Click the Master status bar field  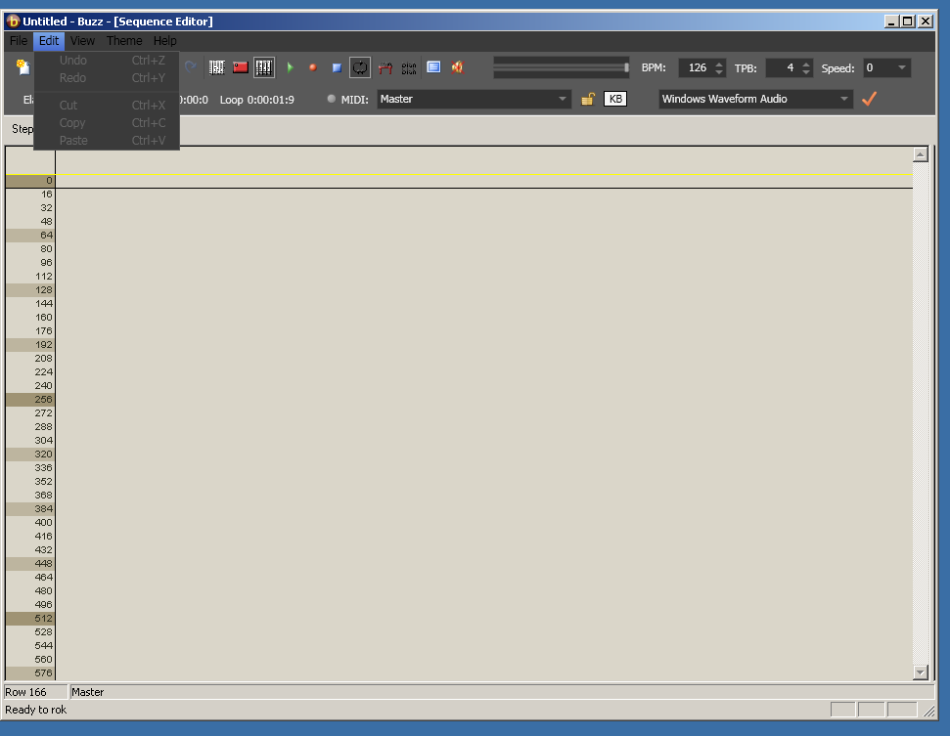(502, 692)
